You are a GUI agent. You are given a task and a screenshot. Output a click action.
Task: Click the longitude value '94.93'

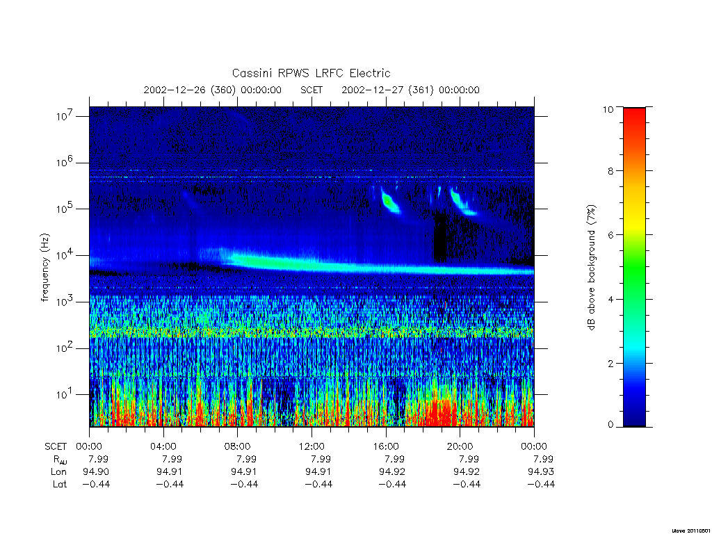point(541,472)
